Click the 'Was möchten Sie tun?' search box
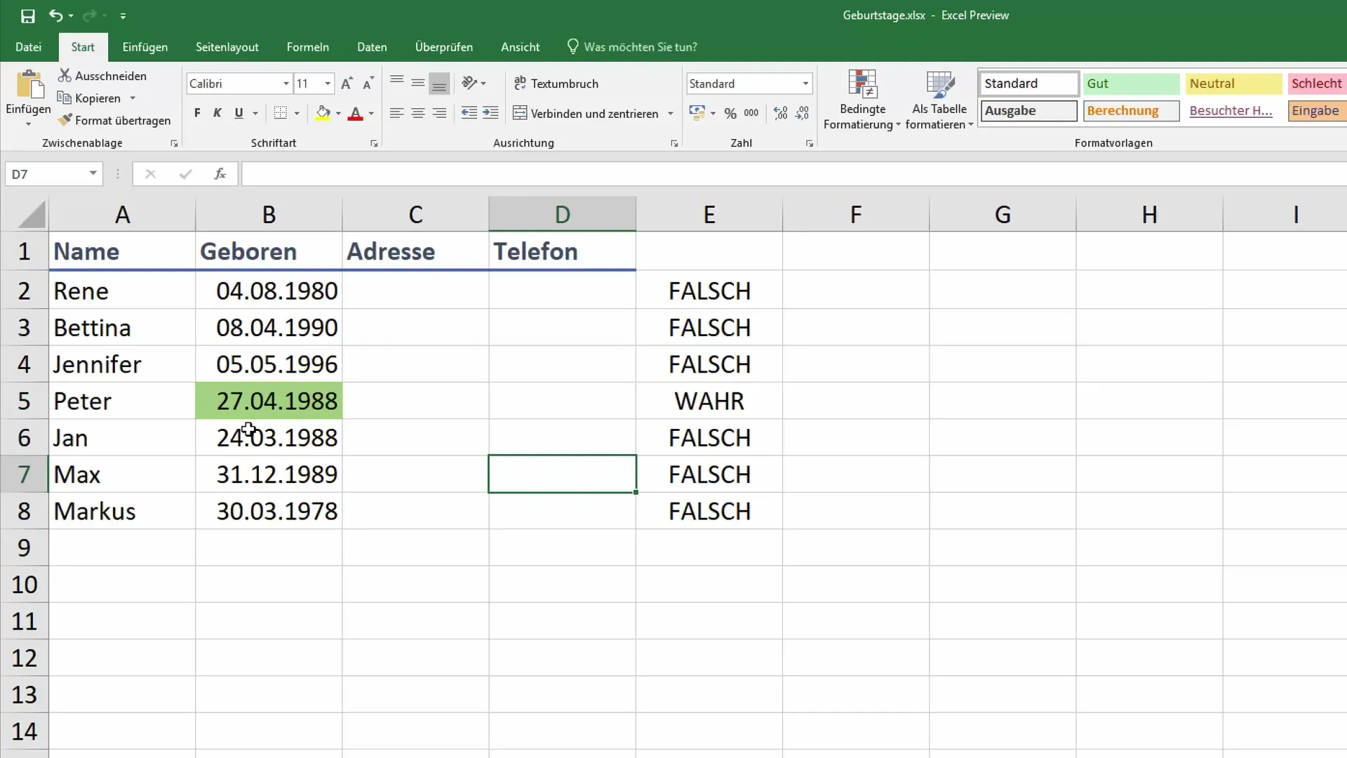Image resolution: width=1347 pixels, height=758 pixels. click(x=632, y=47)
